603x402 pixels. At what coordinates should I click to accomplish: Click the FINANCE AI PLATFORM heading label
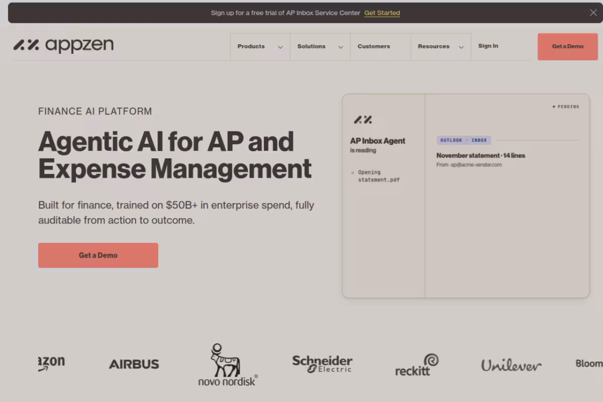[x=95, y=112]
